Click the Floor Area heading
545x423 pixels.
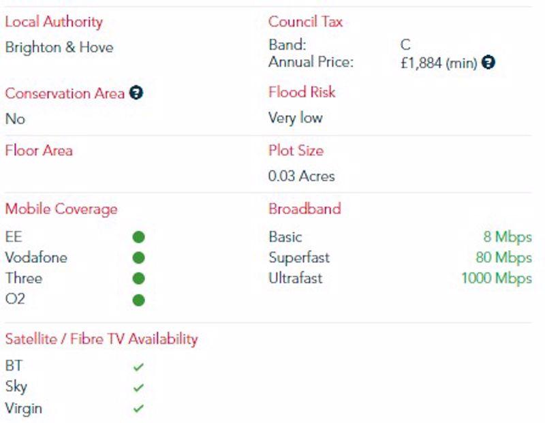pos(39,151)
